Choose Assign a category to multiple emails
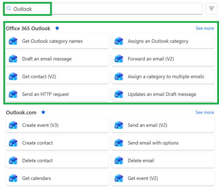 tap(163, 76)
